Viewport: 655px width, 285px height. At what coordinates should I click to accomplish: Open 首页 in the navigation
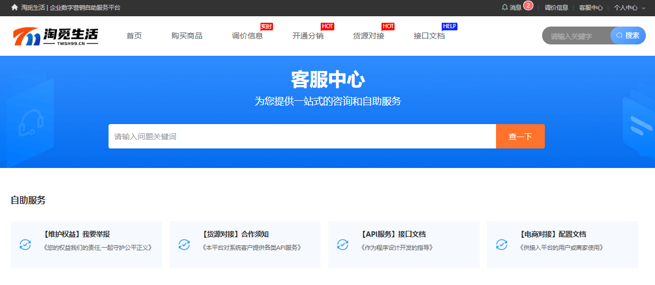coord(134,36)
